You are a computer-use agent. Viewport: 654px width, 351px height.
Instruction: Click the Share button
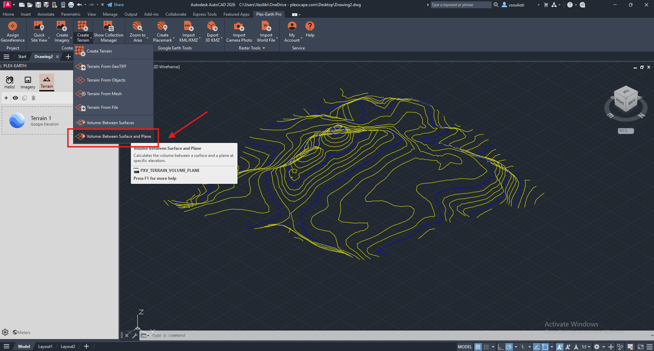[115, 5]
